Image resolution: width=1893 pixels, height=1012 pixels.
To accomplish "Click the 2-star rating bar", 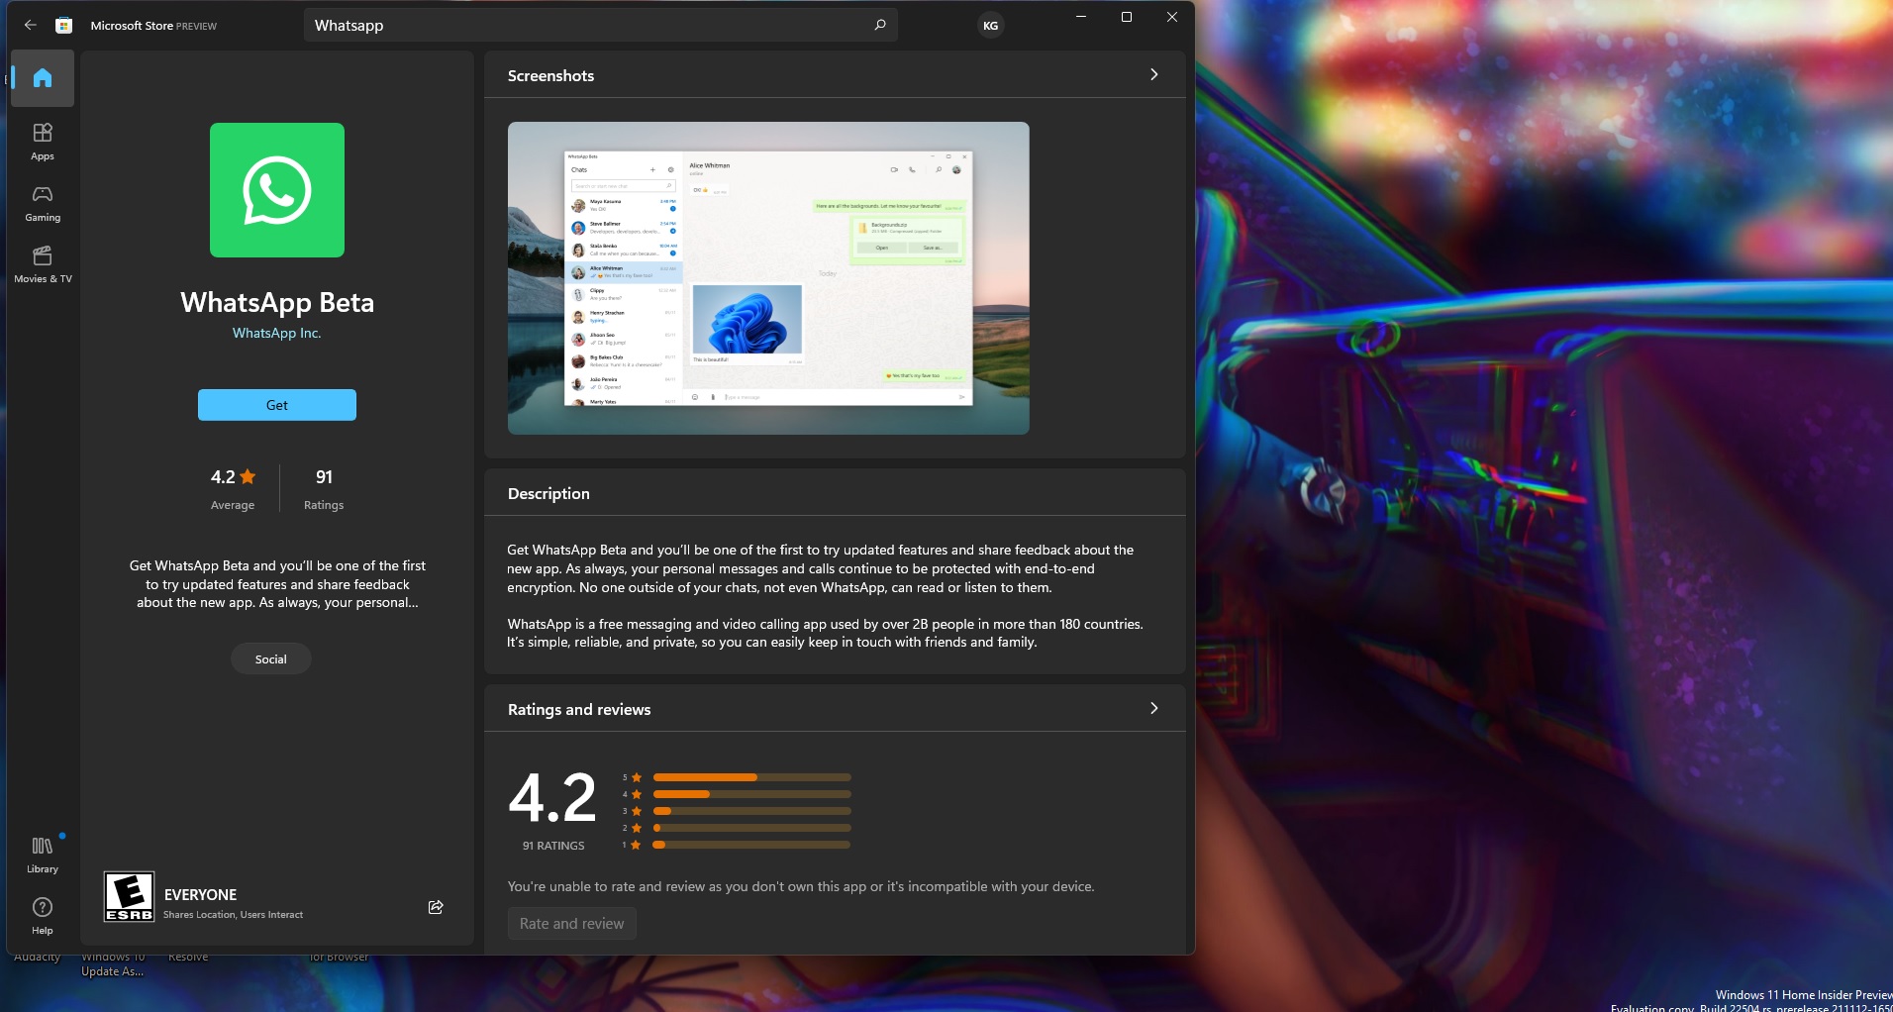I will pyautogui.click(x=752, y=828).
